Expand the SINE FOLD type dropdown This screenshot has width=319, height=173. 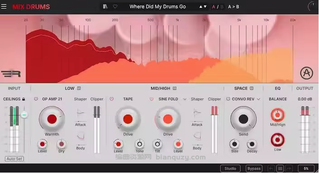click(x=185, y=99)
